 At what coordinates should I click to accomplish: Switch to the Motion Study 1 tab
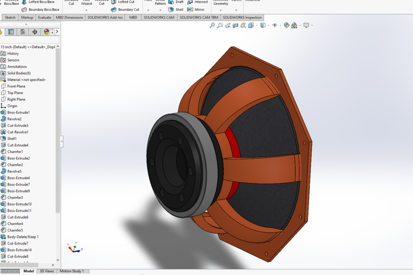(x=72, y=271)
